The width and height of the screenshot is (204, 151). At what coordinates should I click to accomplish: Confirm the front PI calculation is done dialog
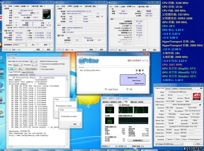coord(75,124)
